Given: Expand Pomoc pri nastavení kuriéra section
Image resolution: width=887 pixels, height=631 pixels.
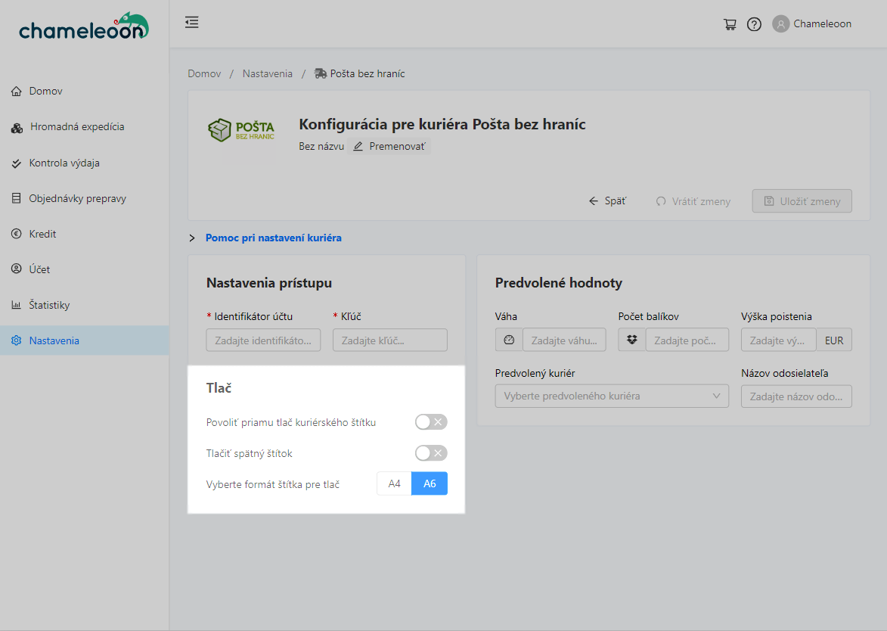Looking at the screenshot, I should [273, 238].
